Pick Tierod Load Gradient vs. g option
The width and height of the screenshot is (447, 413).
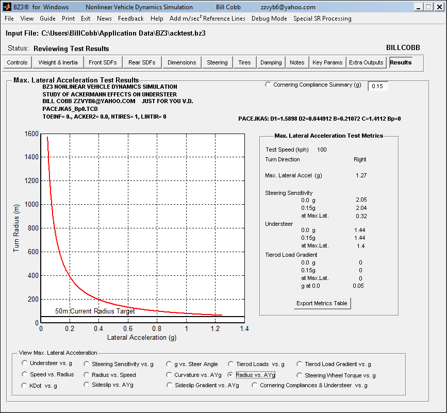tap(300, 364)
